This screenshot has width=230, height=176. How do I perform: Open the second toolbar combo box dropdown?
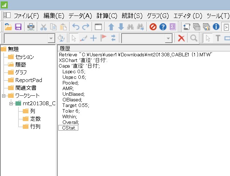coord(169,38)
